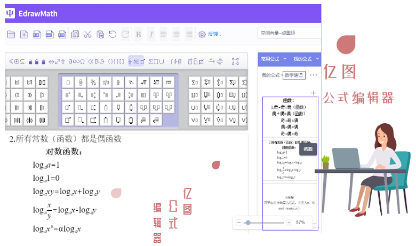Insert the empty single box template

[68, 83]
